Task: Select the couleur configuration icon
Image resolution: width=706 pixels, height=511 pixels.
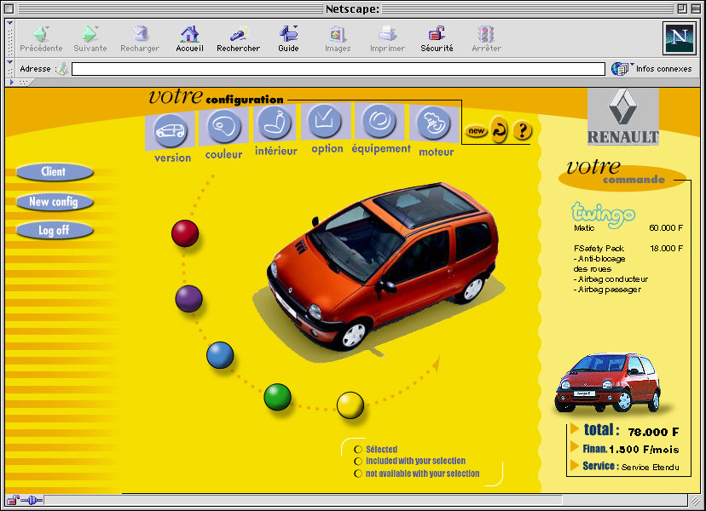Action: [x=223, y=128]
